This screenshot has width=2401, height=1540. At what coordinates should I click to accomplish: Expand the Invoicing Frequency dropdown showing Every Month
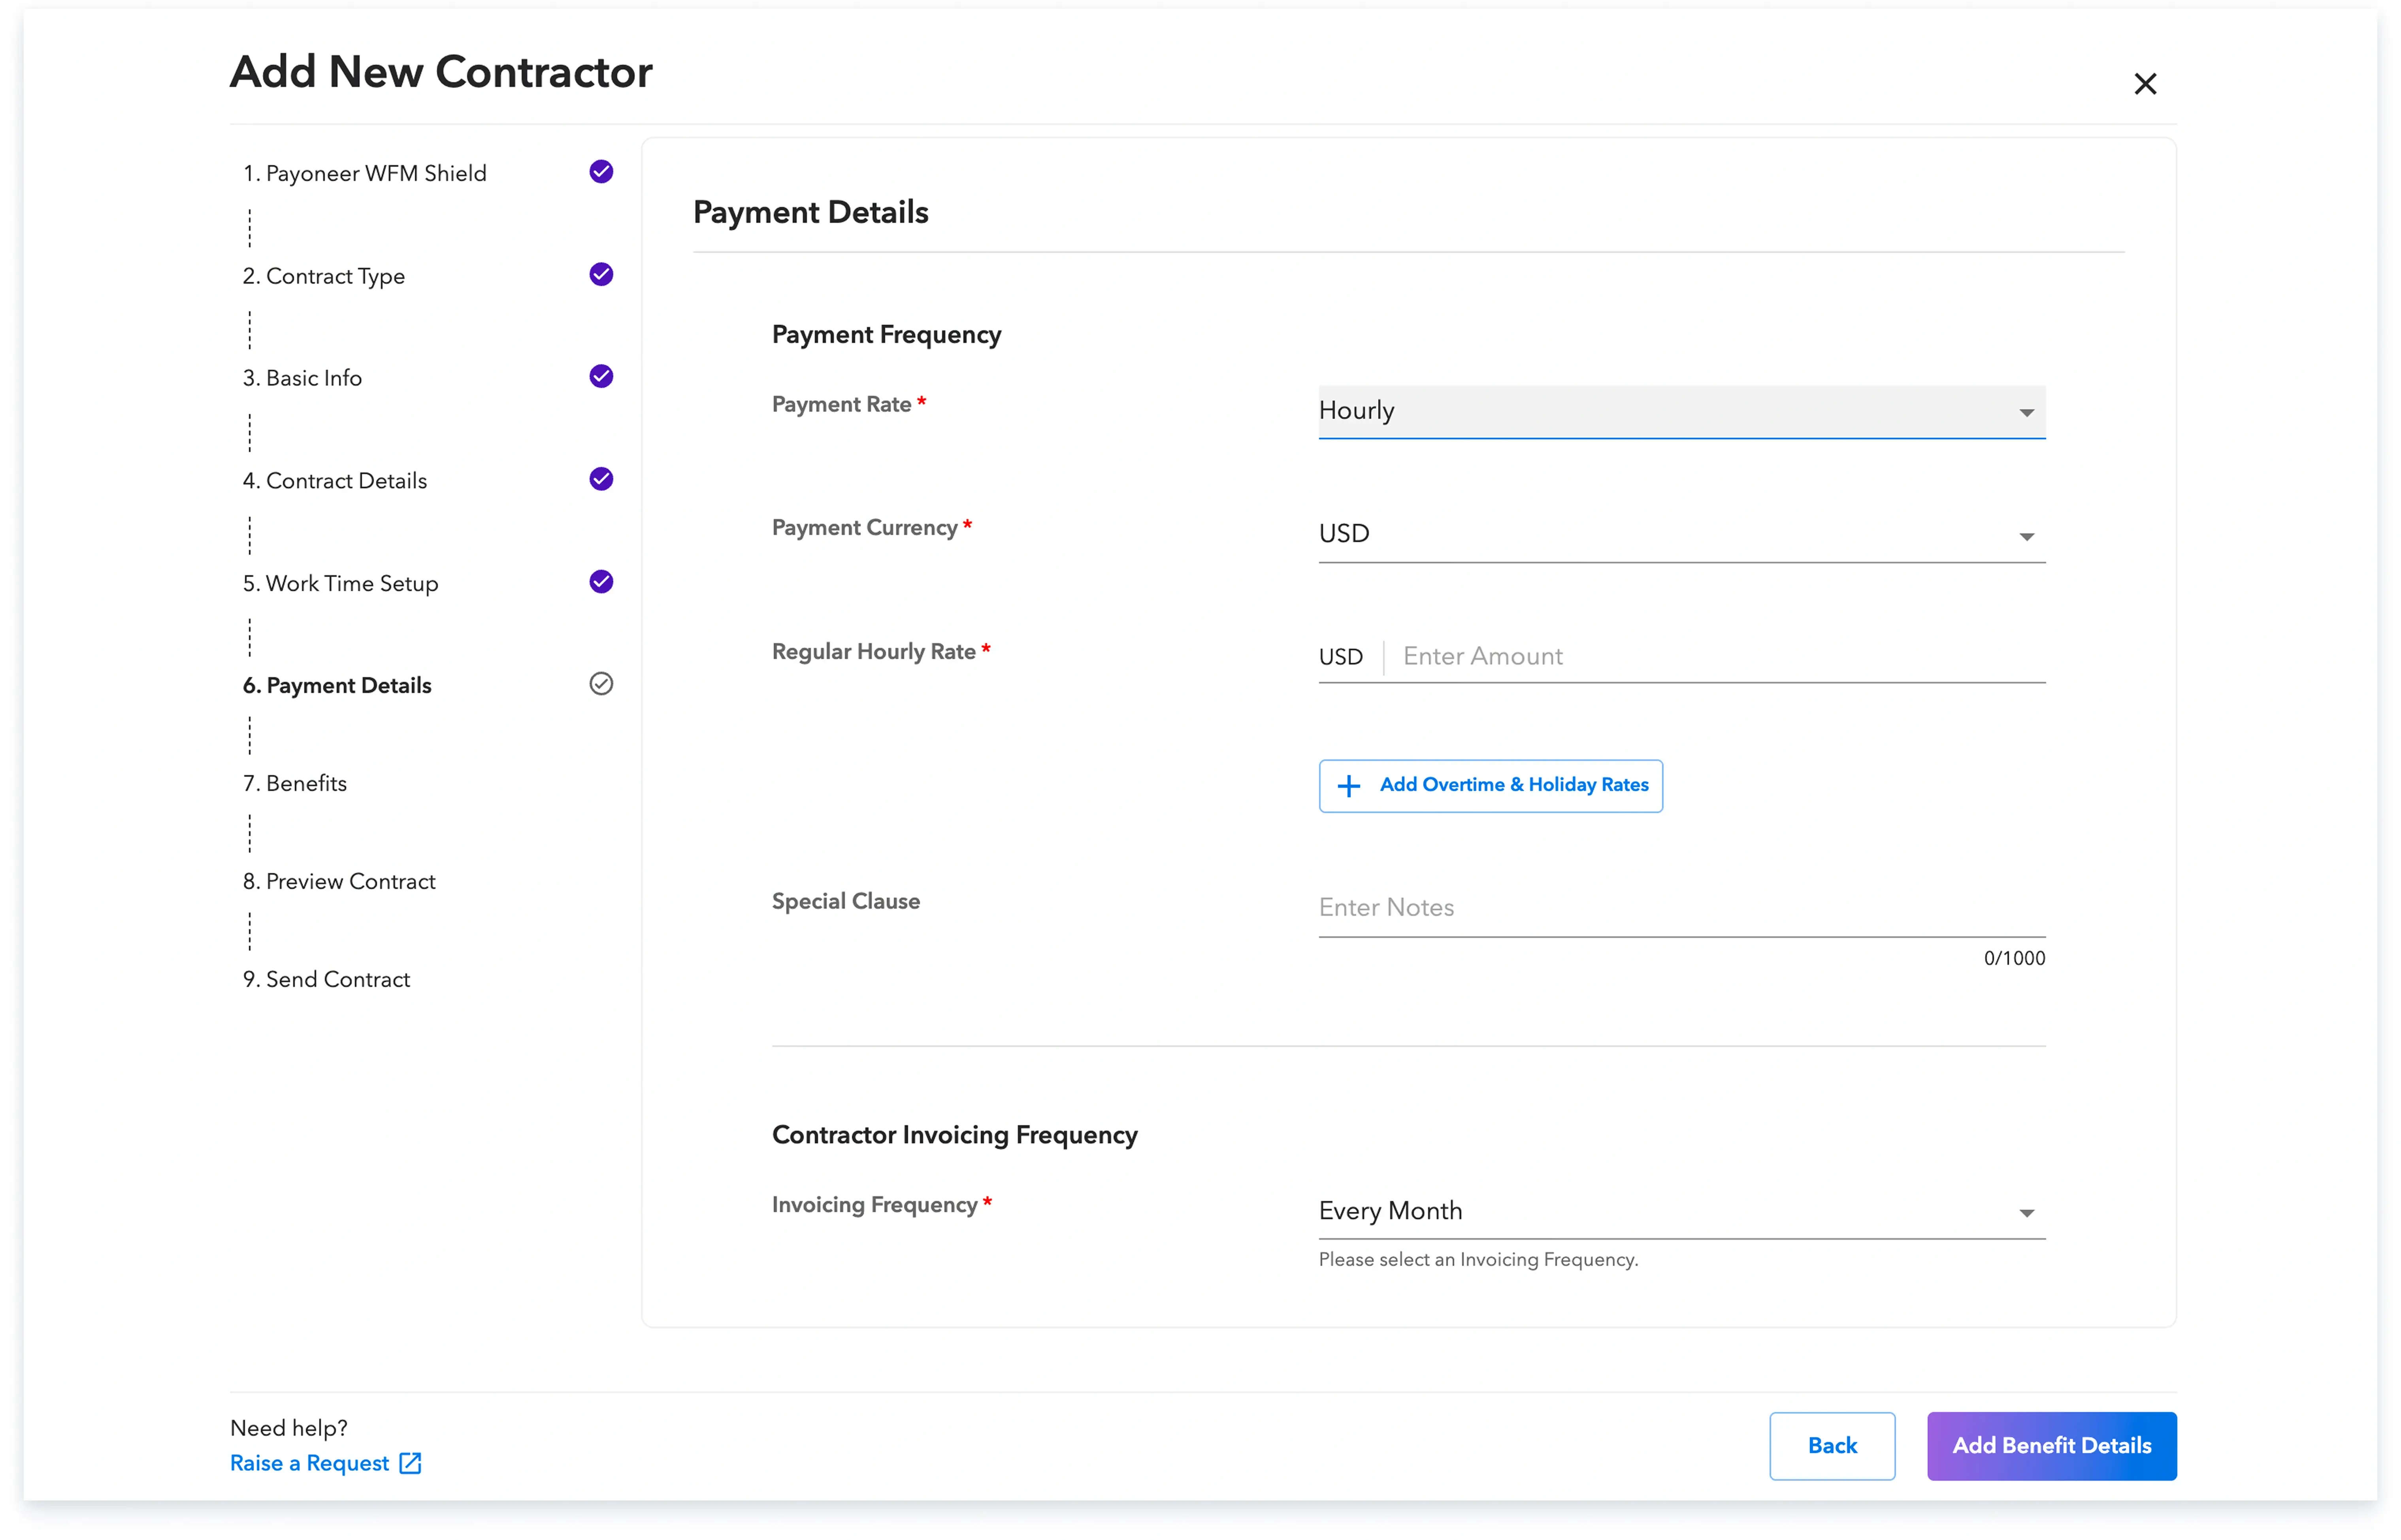tap(1680, 1211)
